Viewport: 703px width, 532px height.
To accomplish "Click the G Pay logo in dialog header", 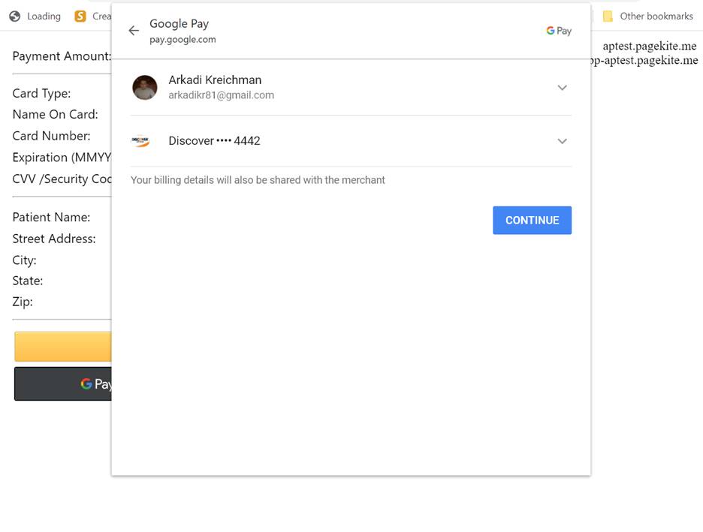I will 559,31.
